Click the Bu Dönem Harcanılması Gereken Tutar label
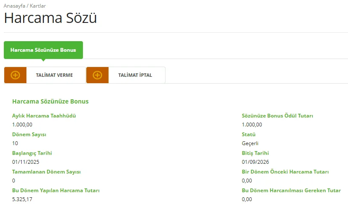This screenshot has width=348, height=213. [x=291, y=191]
